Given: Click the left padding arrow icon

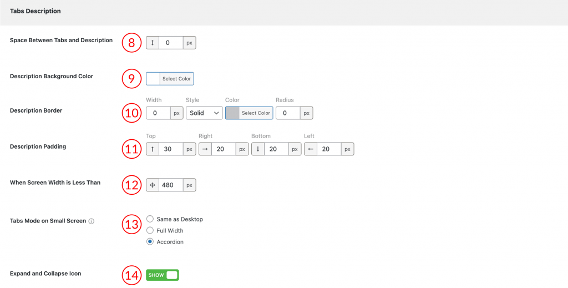Looking at the screenshot, I should pos(311,149).
